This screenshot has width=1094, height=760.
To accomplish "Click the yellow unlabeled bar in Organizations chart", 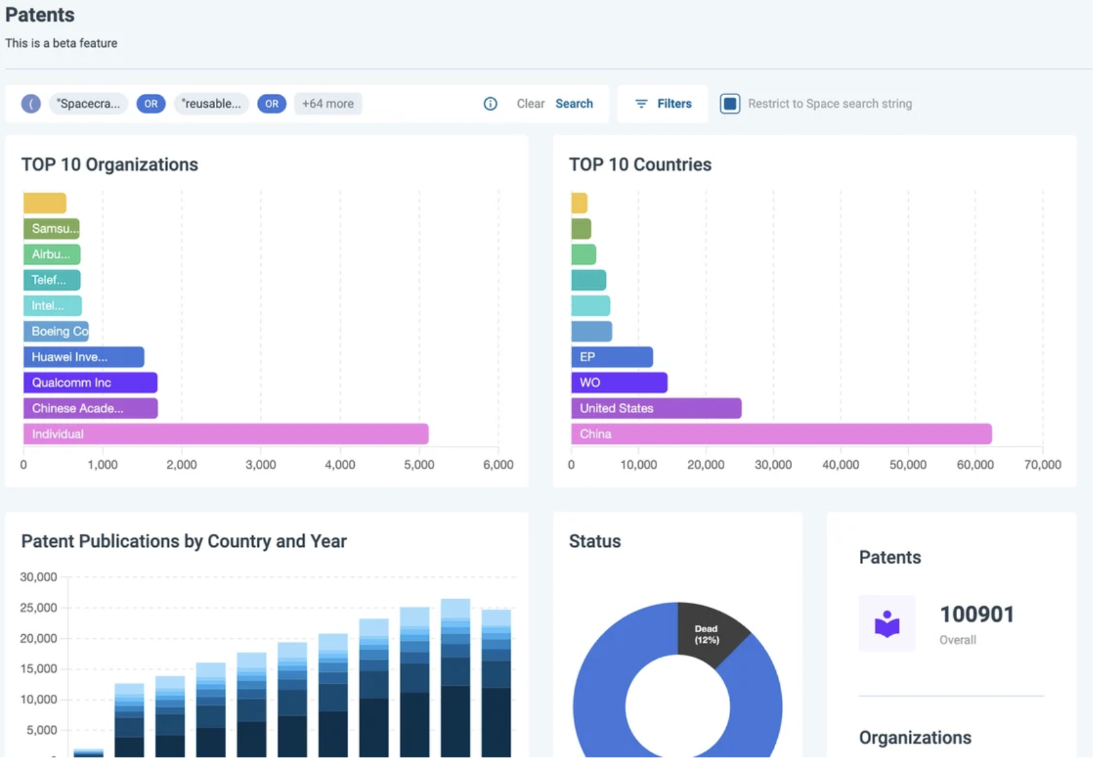I will 44,203.
